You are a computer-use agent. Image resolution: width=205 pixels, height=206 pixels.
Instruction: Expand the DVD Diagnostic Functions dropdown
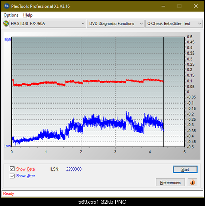pos(116,24)
